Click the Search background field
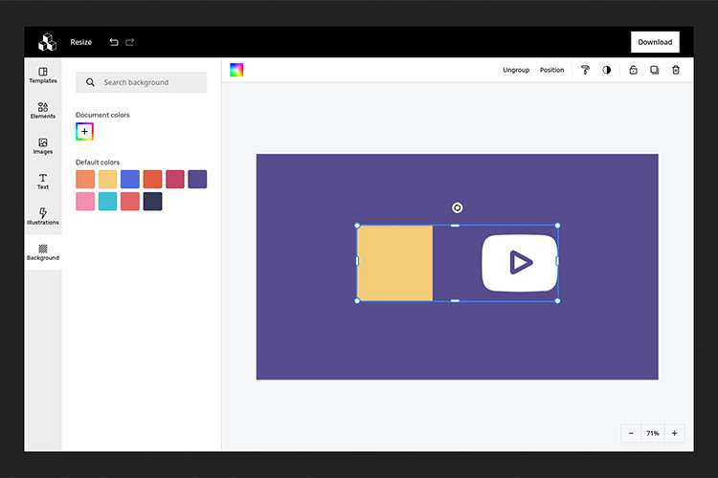718x478 pixels. click(x=148, y=82)
